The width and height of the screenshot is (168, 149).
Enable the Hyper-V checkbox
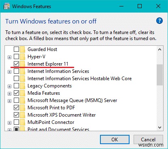coord(16,57)
